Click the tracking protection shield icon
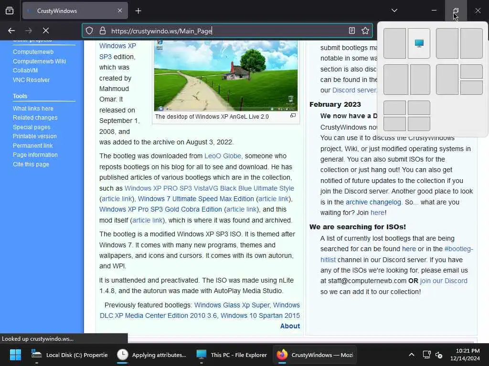489x366 pixels. 89,30
